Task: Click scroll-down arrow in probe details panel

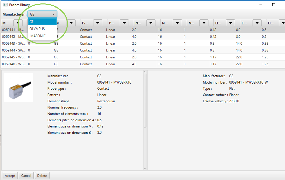Action: 145,168
